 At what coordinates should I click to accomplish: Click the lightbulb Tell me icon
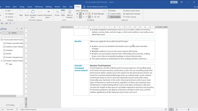[x=84, y=7]
